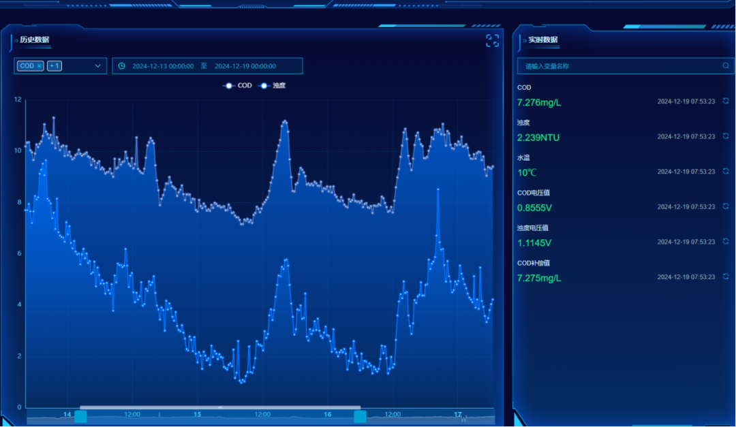This screenshot has height=427, width=736.
Task: Click the search magnifier icon
Action: coord(726,65)
